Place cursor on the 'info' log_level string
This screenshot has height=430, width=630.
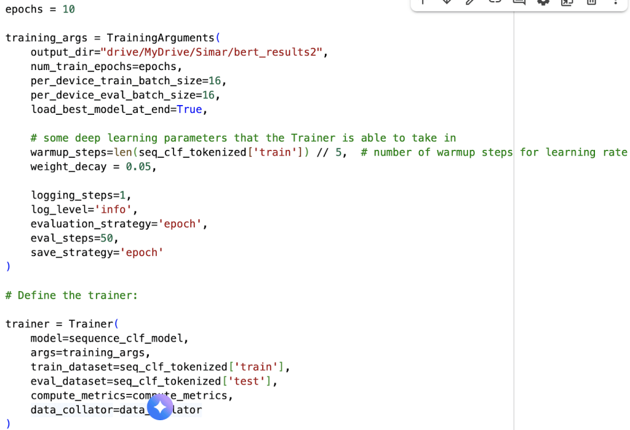[x=113, y=209]
